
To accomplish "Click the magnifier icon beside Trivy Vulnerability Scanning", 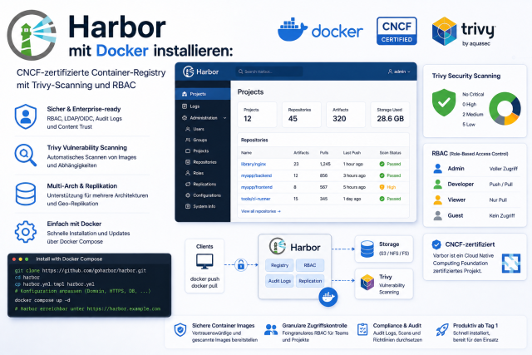I will point(25,155).
